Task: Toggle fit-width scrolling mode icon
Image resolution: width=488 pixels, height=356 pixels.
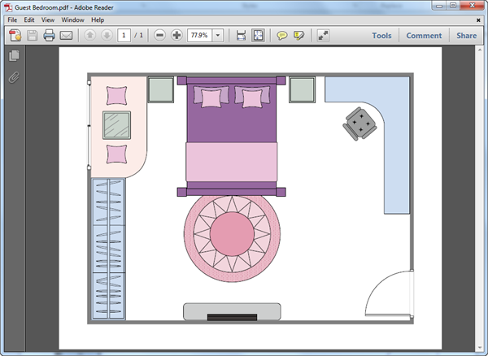Action: (x=241, y=36)
